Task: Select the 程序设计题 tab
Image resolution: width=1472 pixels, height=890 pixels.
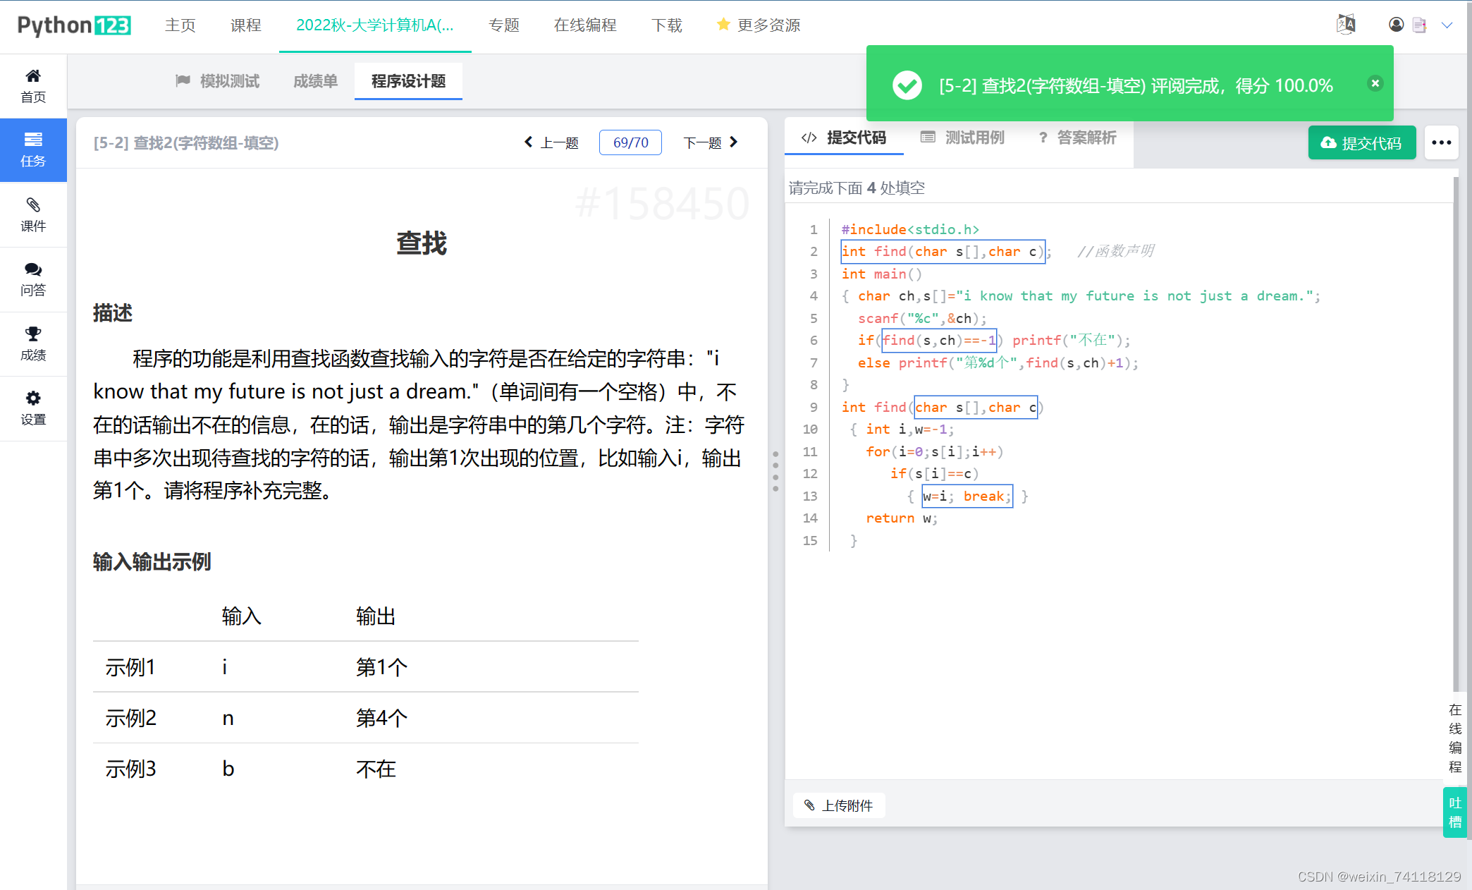Action: pyautogui.click(x=408, y=81)
